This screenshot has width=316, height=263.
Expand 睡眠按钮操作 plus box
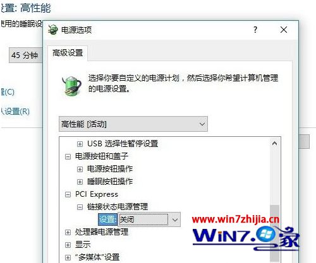[80, 182]
